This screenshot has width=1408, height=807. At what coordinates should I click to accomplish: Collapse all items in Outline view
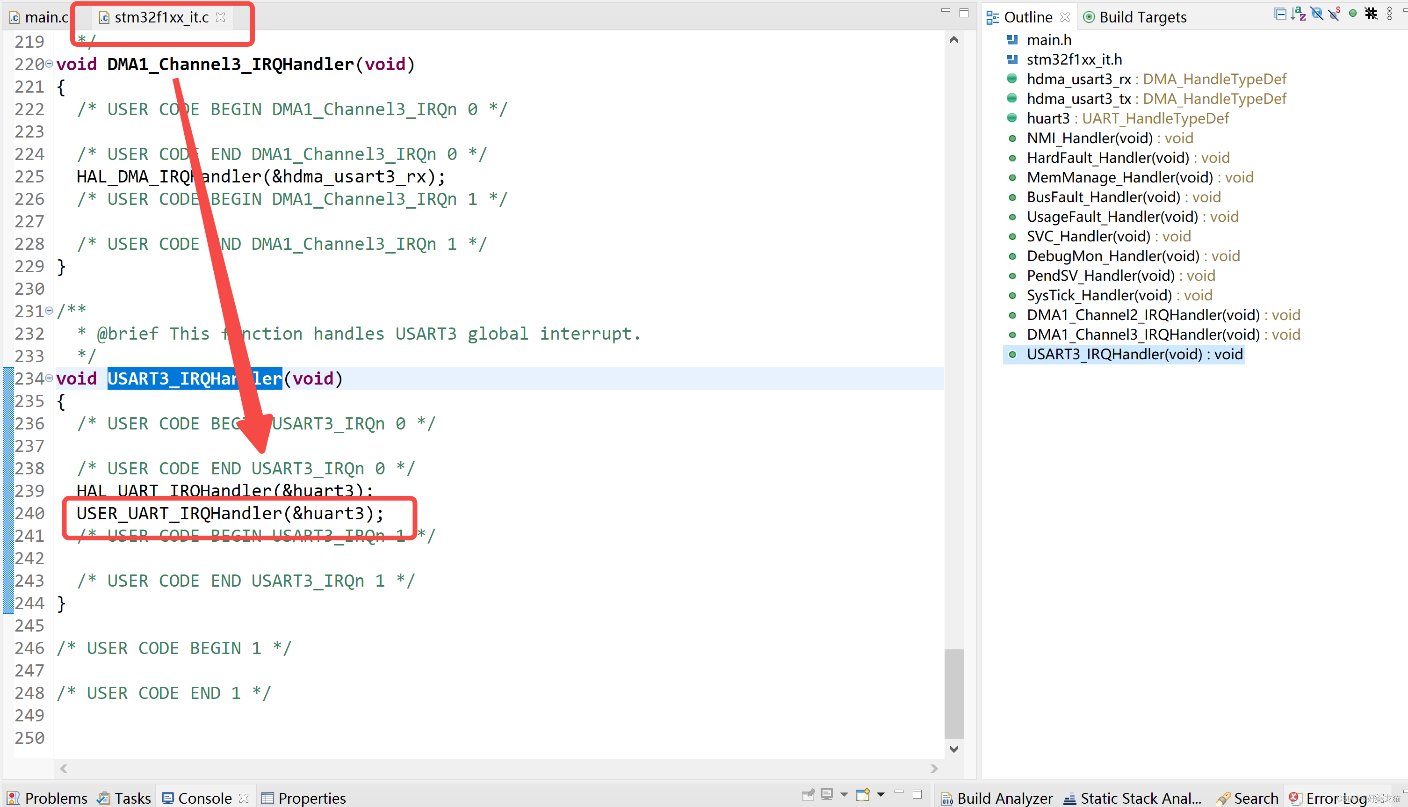tap(1280, 14)
